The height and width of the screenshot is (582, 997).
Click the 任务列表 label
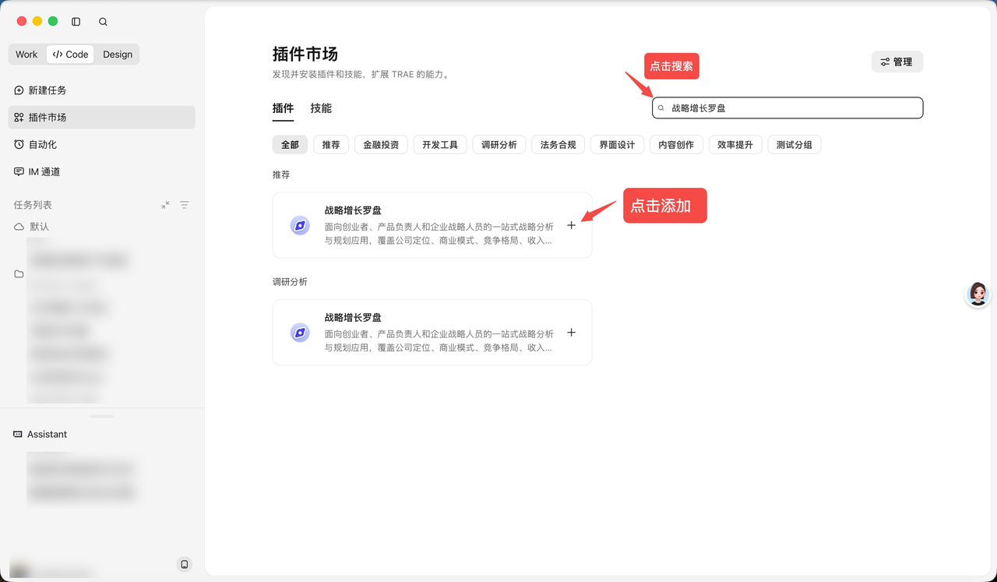click(x=33, y=205)
